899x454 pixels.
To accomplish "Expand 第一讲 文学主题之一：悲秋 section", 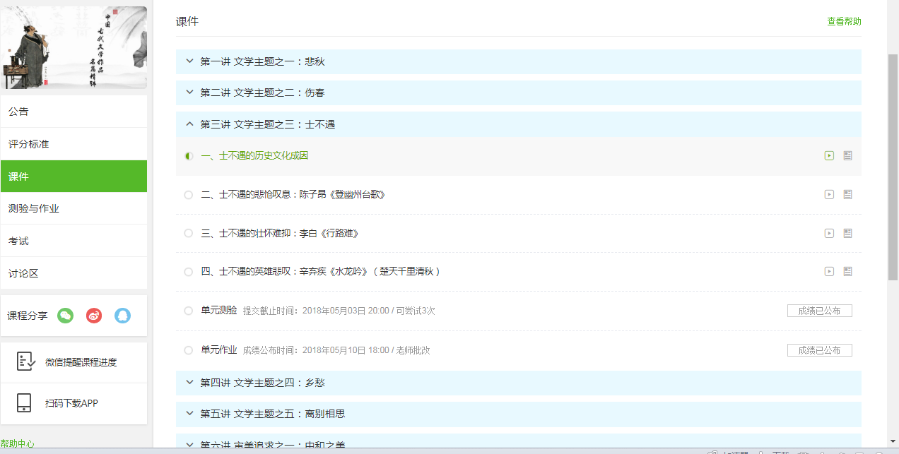I will pyautogui.click(x=189, y=61).
